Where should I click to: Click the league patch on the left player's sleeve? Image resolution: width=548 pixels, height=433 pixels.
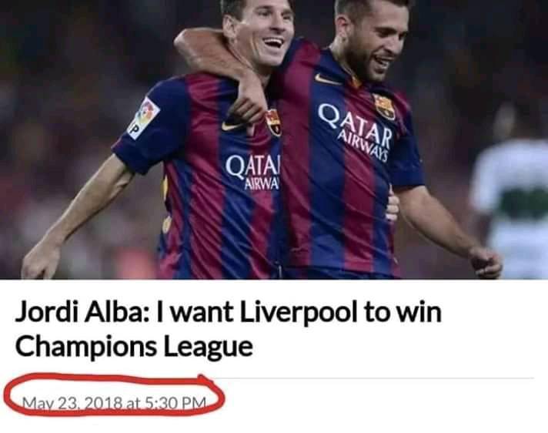click(x=143, y=118)
